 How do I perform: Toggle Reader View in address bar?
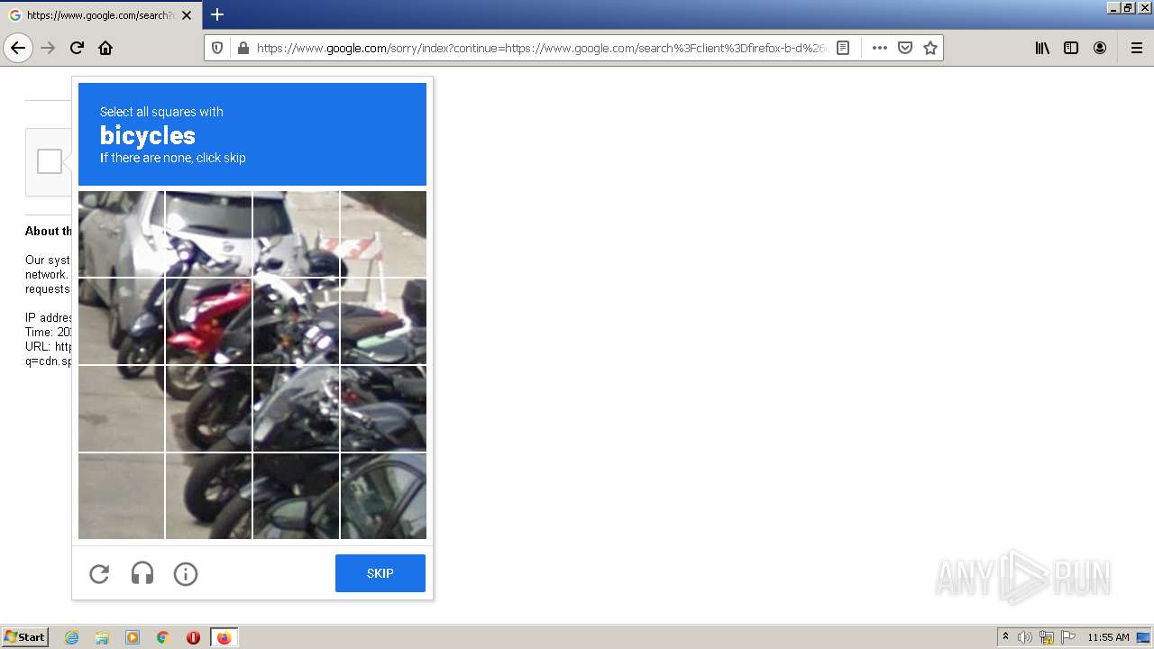point(843,48)
